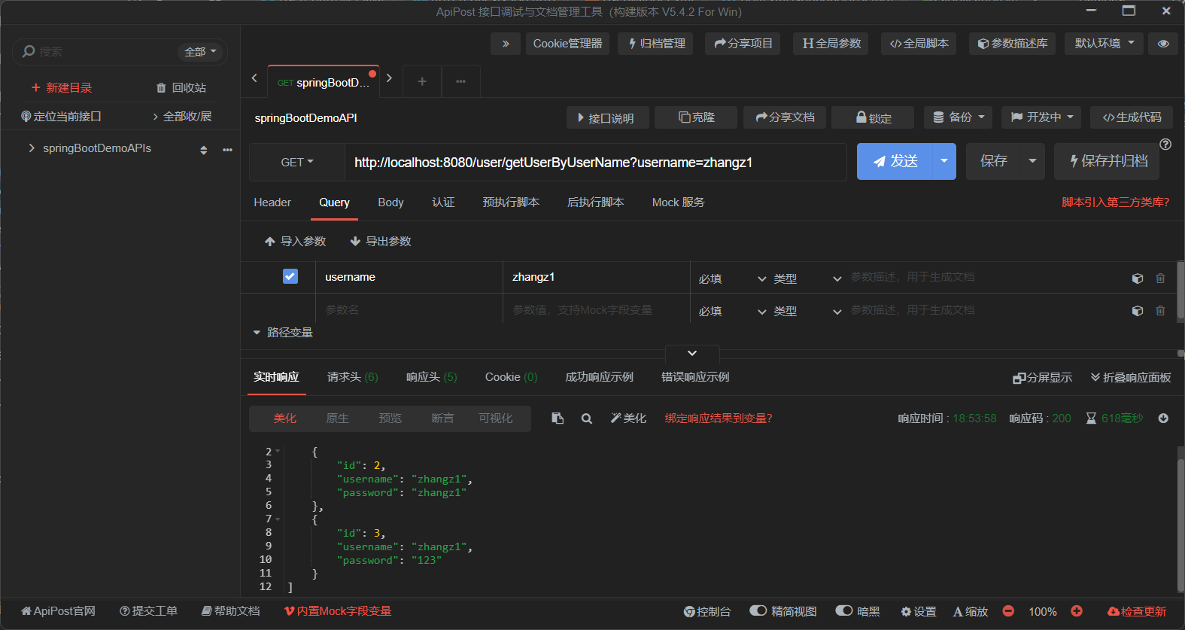Screen dimensions: 1185x630
Task: Open the search scope 全部 dropdown
Action: [200, 52]
